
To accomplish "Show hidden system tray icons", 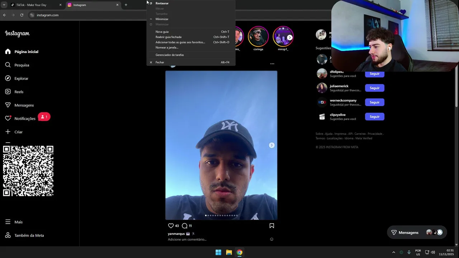I will (x=393, y=252).
